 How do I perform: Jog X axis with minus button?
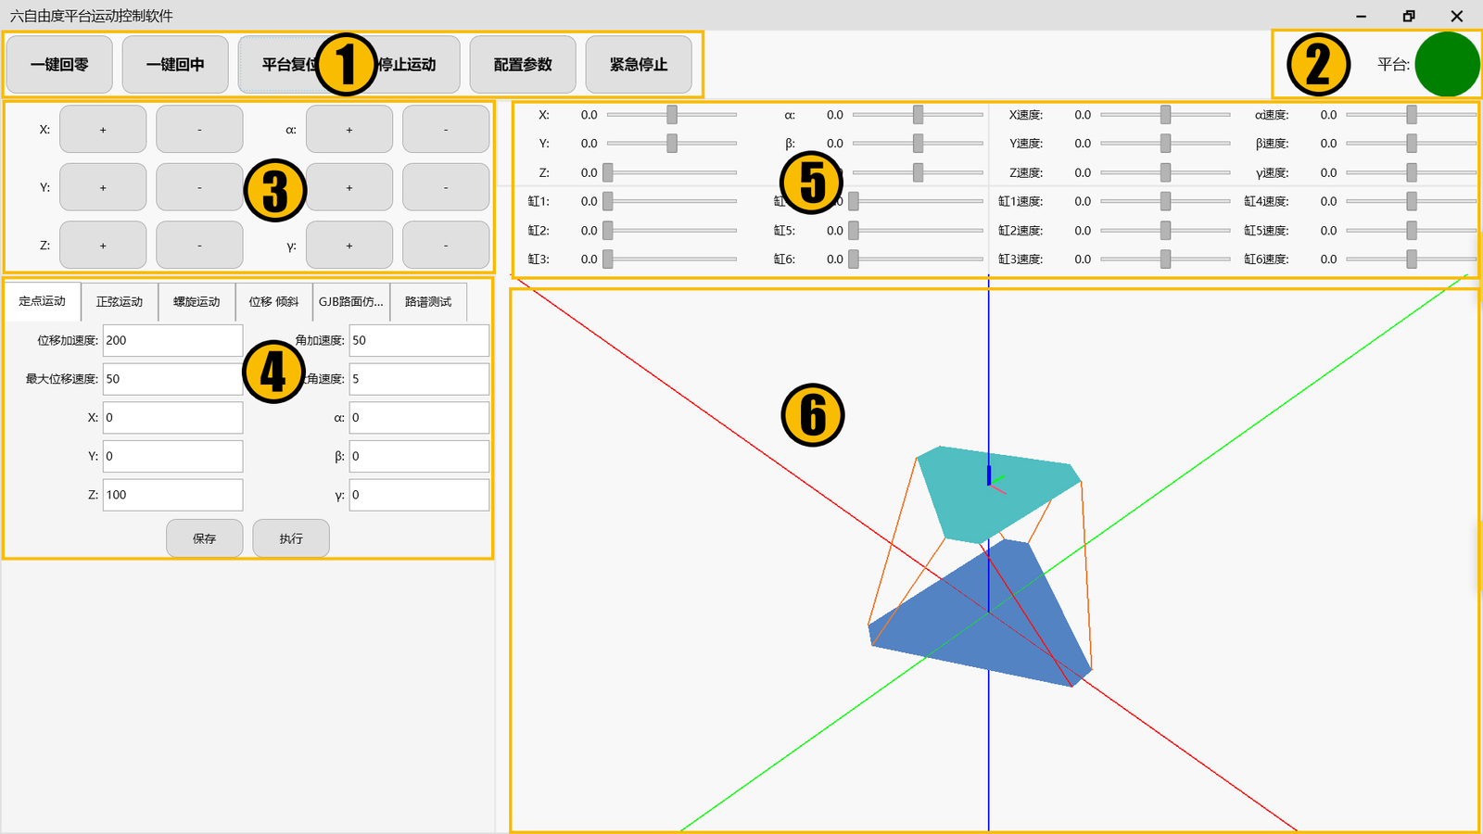(199, 130)
